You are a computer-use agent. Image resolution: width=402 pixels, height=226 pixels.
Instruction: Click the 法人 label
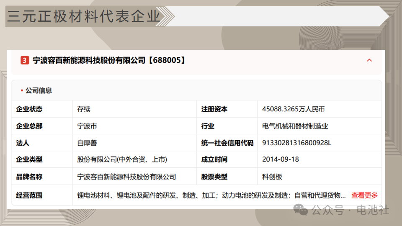(x=23, y=143)
